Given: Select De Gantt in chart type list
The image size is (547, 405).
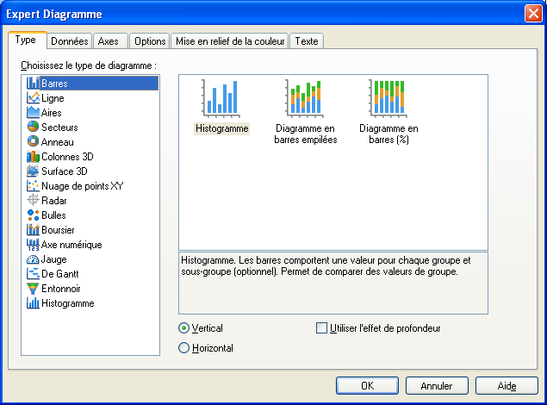Looking at the screenshot, I should tap(56, 274).
